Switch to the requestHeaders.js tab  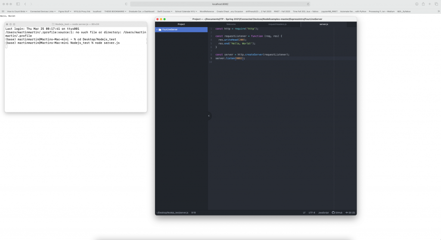277,24
